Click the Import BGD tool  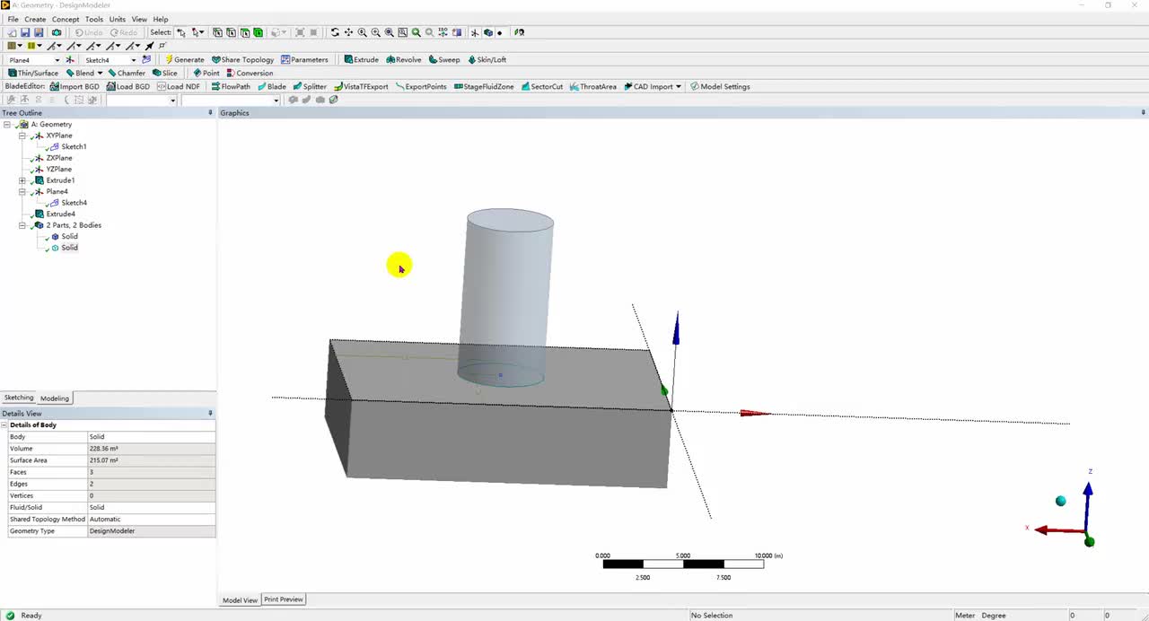point(75,86)
